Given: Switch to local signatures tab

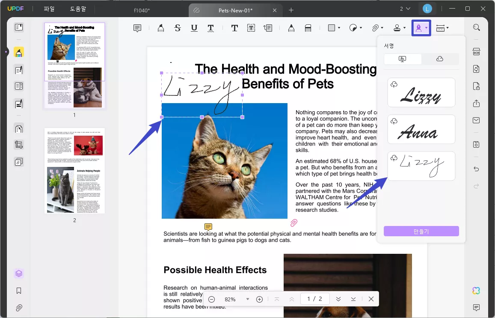Looking at the screenshot, I should [x=403, y=59].
